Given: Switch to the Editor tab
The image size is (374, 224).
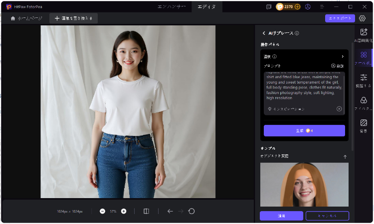Looking at the screenshot, I should click(206, 6).
